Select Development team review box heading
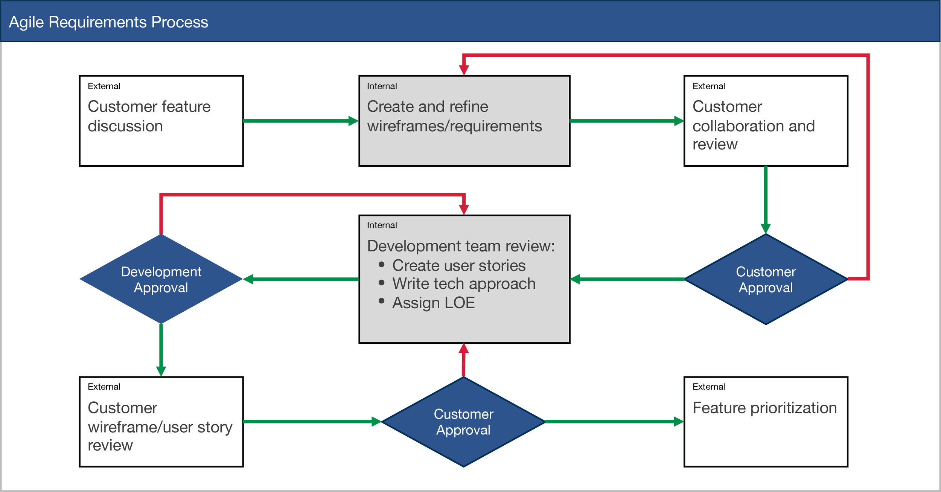Screen dimensions: 941x492 [461, 246]
